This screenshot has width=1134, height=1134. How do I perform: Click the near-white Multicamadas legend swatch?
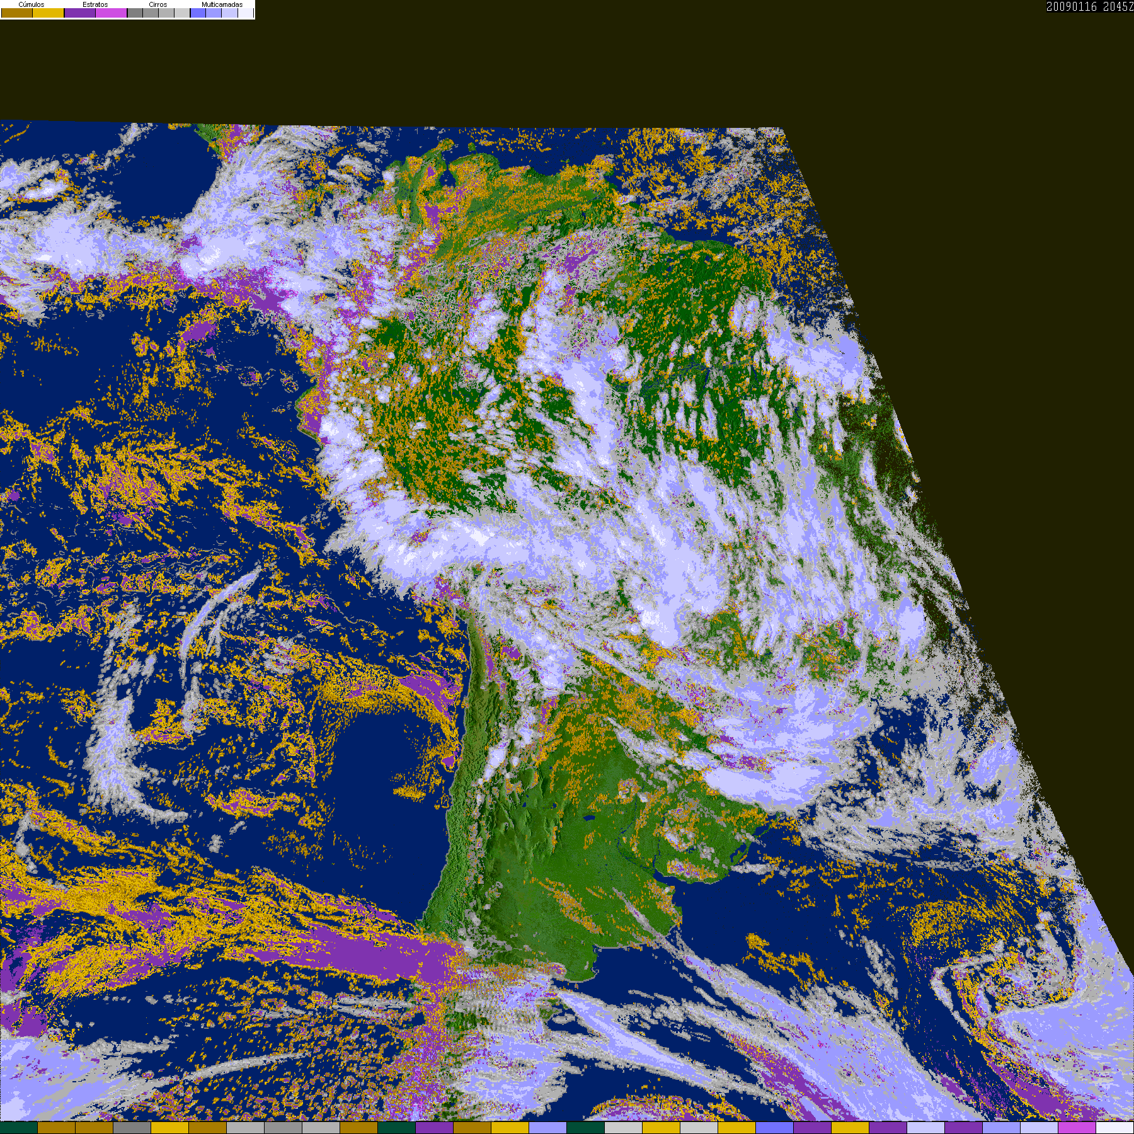click(x=245, y=13)
